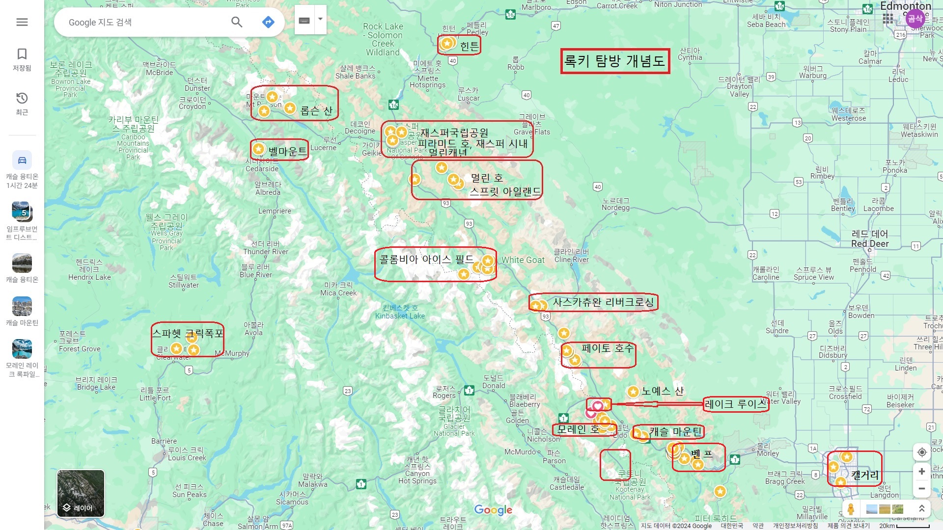Click the 레드 데어 Red Deer label
Viewport: 943px width, 530px height.
870,238
